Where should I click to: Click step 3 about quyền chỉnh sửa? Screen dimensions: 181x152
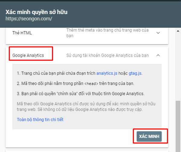(x=81, y=93)
